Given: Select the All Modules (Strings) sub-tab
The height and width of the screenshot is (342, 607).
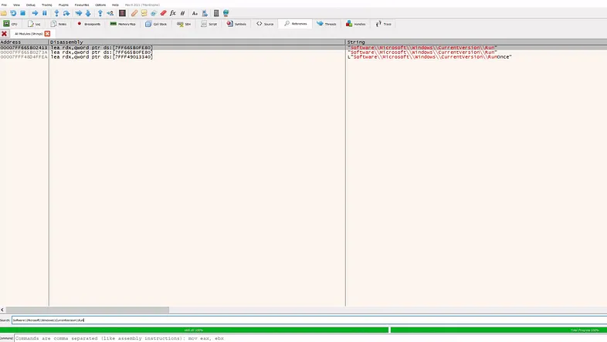Looking at the screenshot, I should [29, 34].
